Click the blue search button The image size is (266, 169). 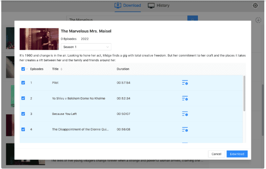click(192, 20)
